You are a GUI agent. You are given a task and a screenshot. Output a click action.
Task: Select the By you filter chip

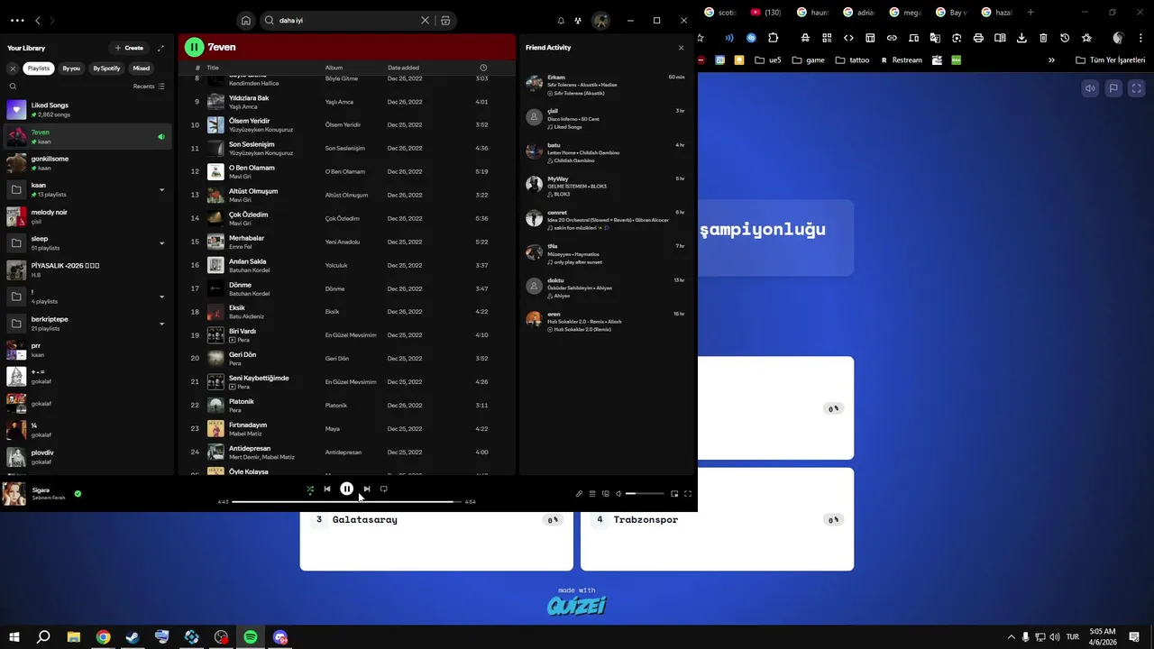click(x=71, y=69)
